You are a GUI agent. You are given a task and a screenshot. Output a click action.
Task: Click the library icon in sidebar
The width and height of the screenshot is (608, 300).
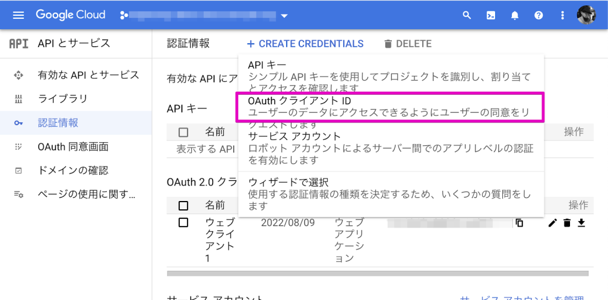(18, 100)
